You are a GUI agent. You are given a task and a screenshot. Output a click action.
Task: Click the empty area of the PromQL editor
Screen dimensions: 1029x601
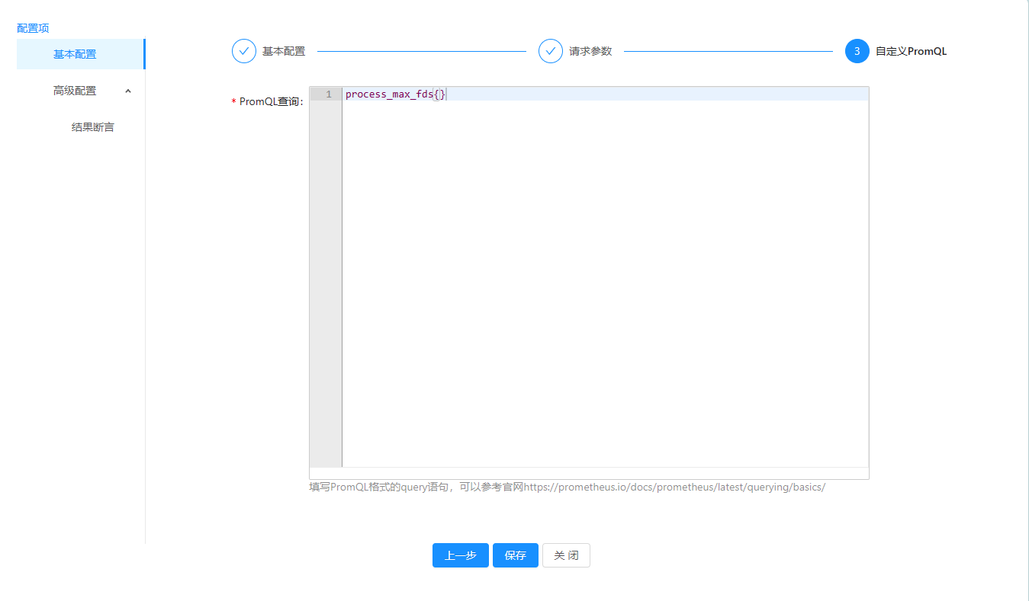click(604, 282)
